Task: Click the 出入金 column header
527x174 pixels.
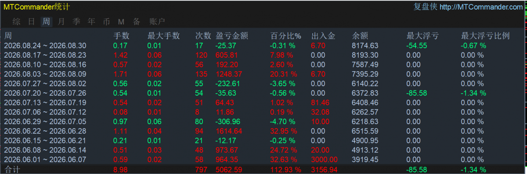Action: point(323,36)
